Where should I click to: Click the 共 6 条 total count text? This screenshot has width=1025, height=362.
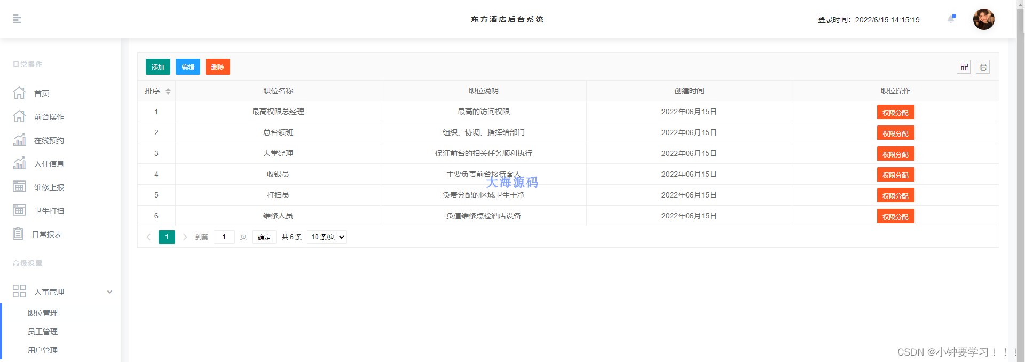pyautogui.click(x=291, y=237)
